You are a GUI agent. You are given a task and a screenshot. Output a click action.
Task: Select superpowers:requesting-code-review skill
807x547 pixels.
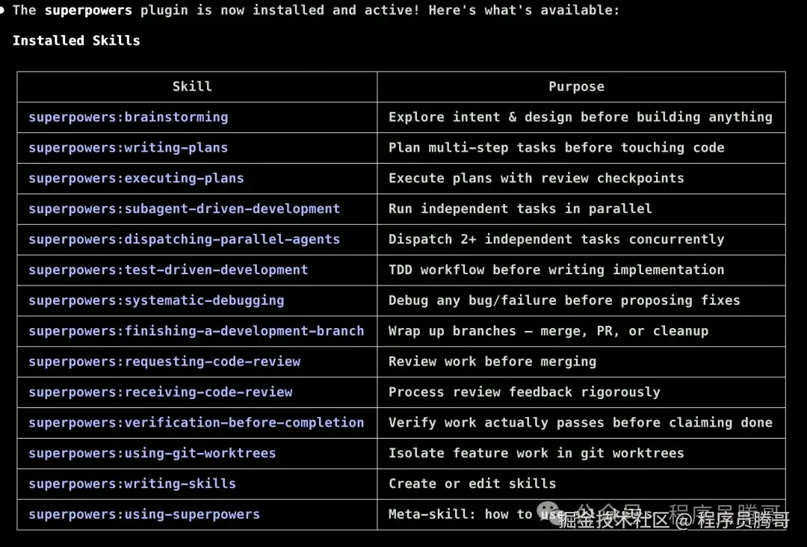click(164, 362)
